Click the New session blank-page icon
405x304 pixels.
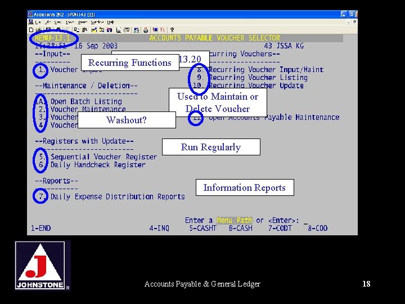coord(31,30)
